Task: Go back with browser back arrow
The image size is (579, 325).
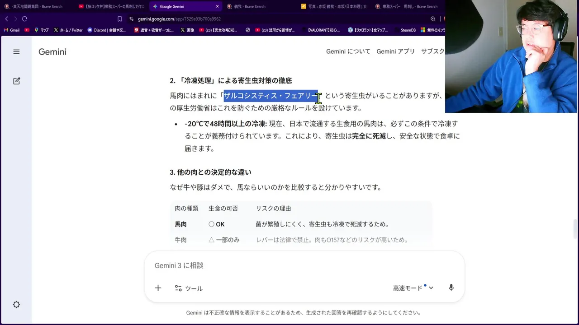Action: point(6,19)
